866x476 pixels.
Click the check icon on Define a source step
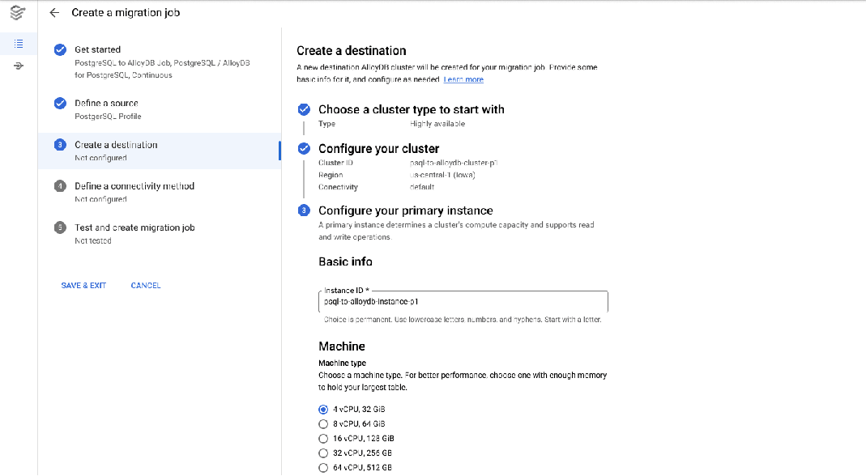60,104
